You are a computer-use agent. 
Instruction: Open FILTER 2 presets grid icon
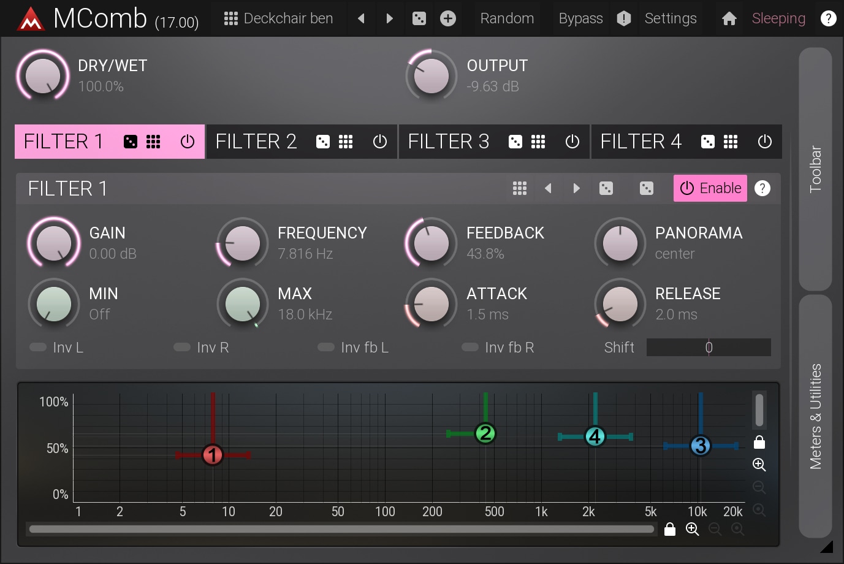(346, 142)
